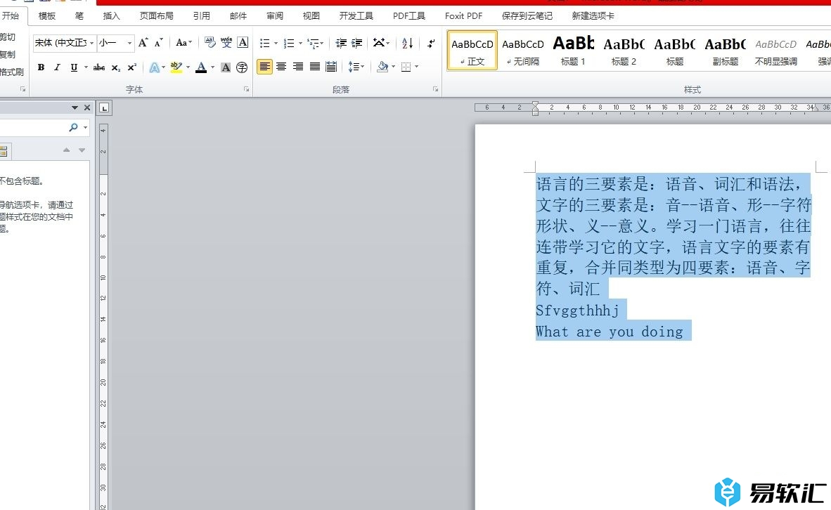Image resolution: width=831 pixels, height=510 pixels.
Task: Open the font size dropdown
Action: point(129,44)
